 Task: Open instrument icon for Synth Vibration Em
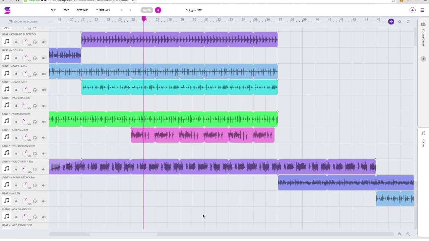(6, 121)
